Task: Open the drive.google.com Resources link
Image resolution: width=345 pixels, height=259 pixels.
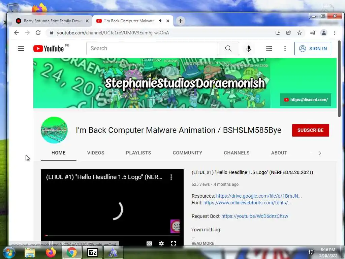Action: (259, 196)
